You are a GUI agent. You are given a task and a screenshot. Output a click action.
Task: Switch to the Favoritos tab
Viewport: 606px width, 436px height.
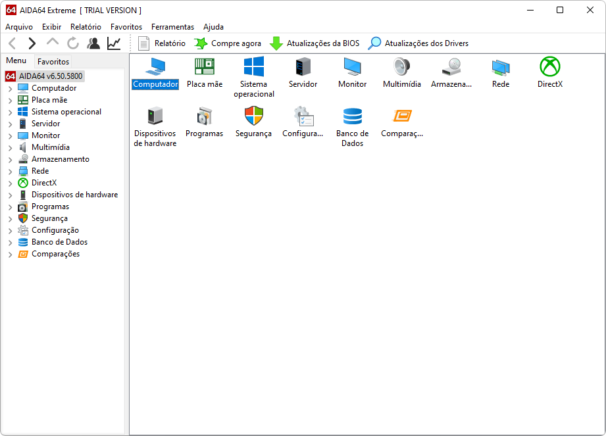[x=53, y=61]
